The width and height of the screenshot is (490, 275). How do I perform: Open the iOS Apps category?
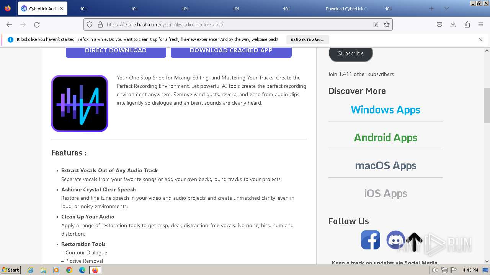(x=385, y=193)
